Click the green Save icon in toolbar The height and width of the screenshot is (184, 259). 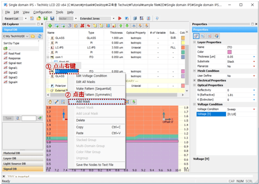45,19
